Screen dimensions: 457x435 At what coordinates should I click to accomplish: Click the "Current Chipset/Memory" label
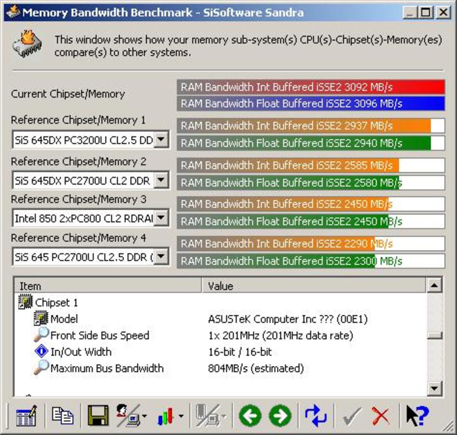point(68,93)
